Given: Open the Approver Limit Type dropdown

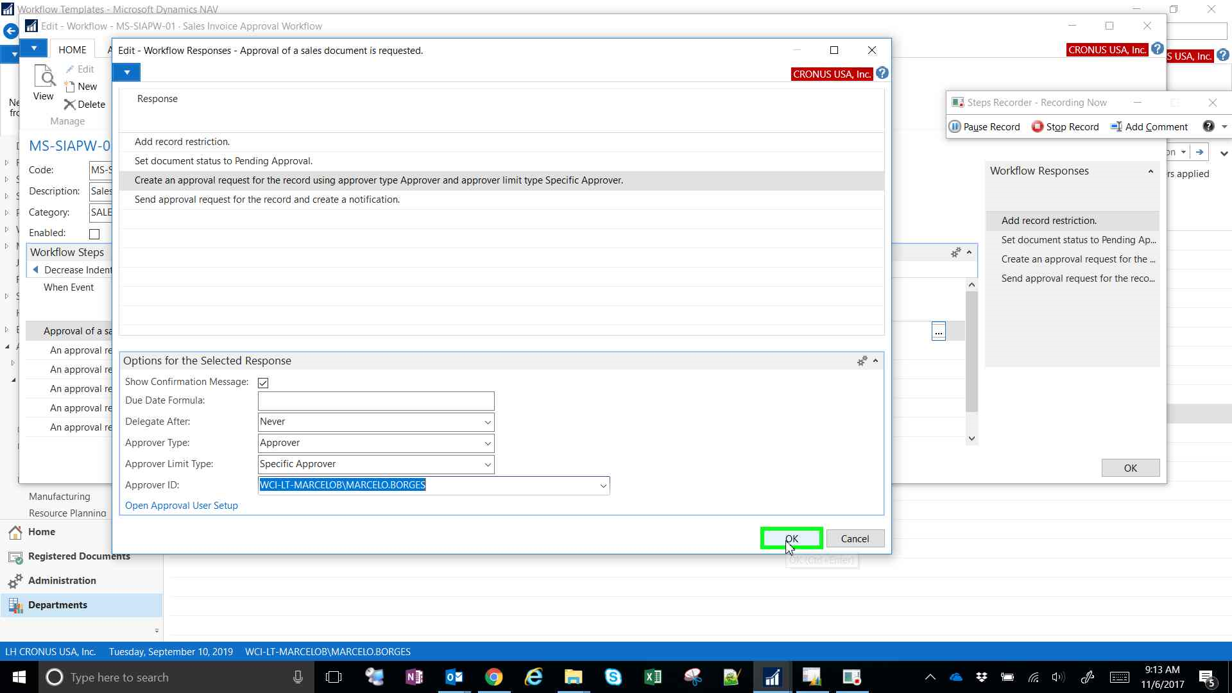Looking at the screenshot, I should [x=488, y=465].
